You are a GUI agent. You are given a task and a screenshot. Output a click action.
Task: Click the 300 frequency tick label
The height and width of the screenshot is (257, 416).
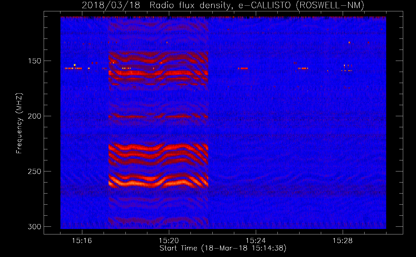coord(34,227)
